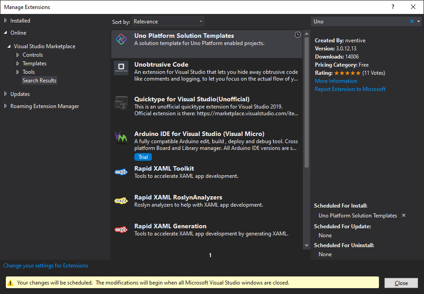Click the Version 3.0.12.13 text
Screen dimensions: 424x294
pos(336,49)
